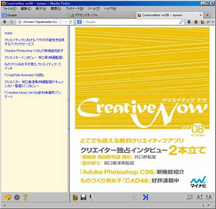Go to the next chapter arrow
Screen dimensions: 216x209
145,197
